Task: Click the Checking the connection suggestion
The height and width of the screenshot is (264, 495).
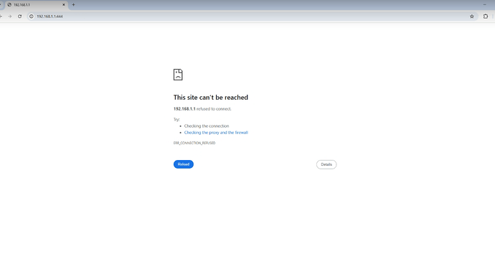Action: [x=207, y=126]
